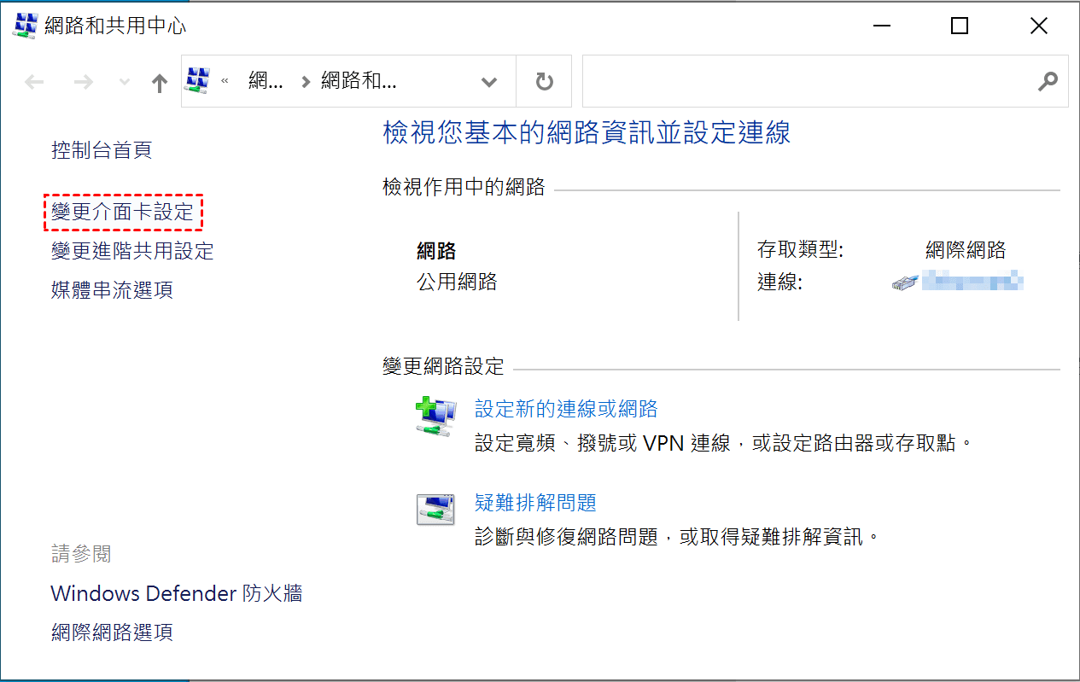Refresh the 網路和共用中心 page
The width and height of the screenshot is (1080, 682).
pyautogui.click(x=544, y=82)
